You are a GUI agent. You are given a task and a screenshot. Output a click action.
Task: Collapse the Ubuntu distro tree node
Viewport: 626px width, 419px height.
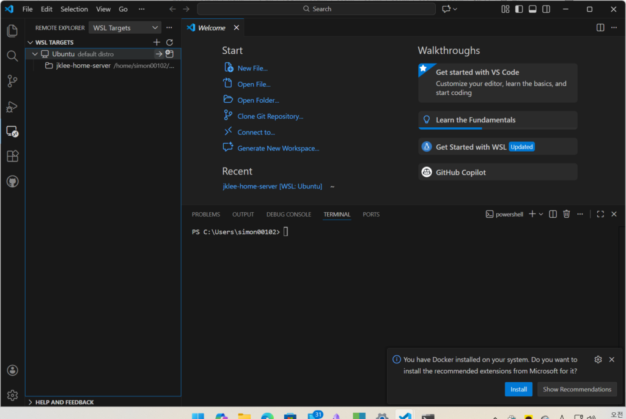click(x=35, y=54)
